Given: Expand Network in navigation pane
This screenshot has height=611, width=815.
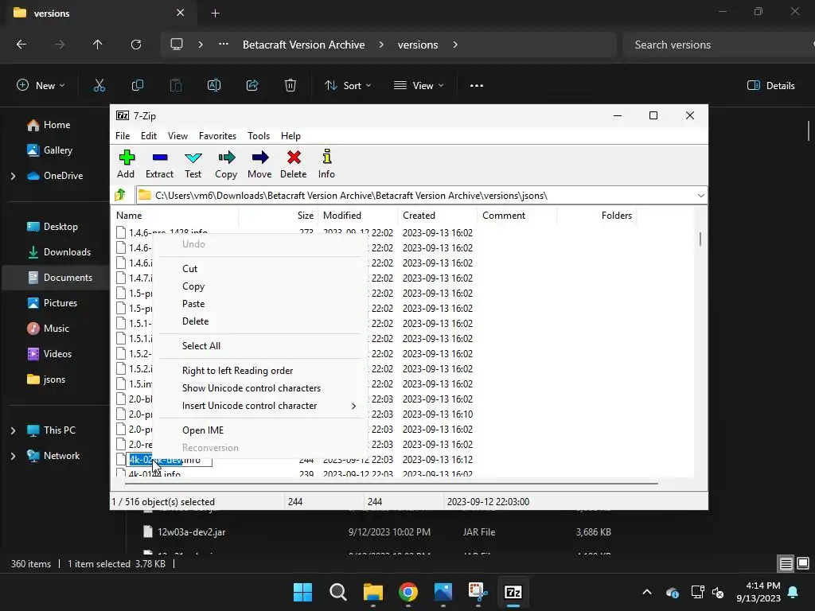Looking at the screenshot, I should tap(13, 456).
